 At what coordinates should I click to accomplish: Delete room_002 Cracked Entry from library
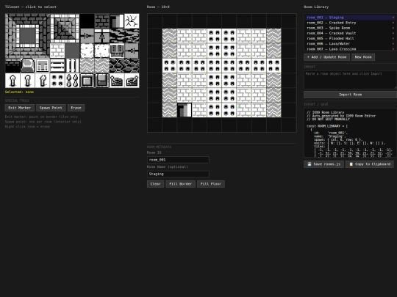(393, 23)
